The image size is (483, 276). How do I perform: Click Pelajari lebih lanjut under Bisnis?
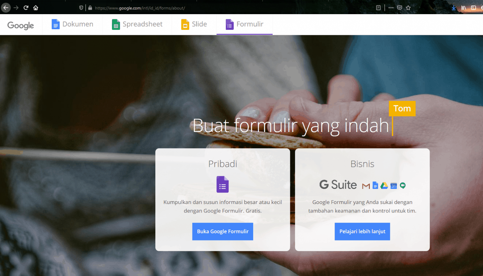click(x=362, y=231)
